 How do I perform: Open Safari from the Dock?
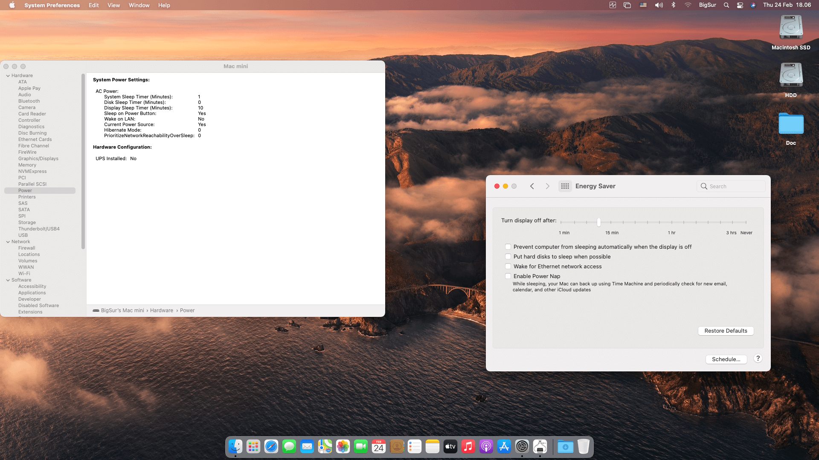tap(271, 446)
